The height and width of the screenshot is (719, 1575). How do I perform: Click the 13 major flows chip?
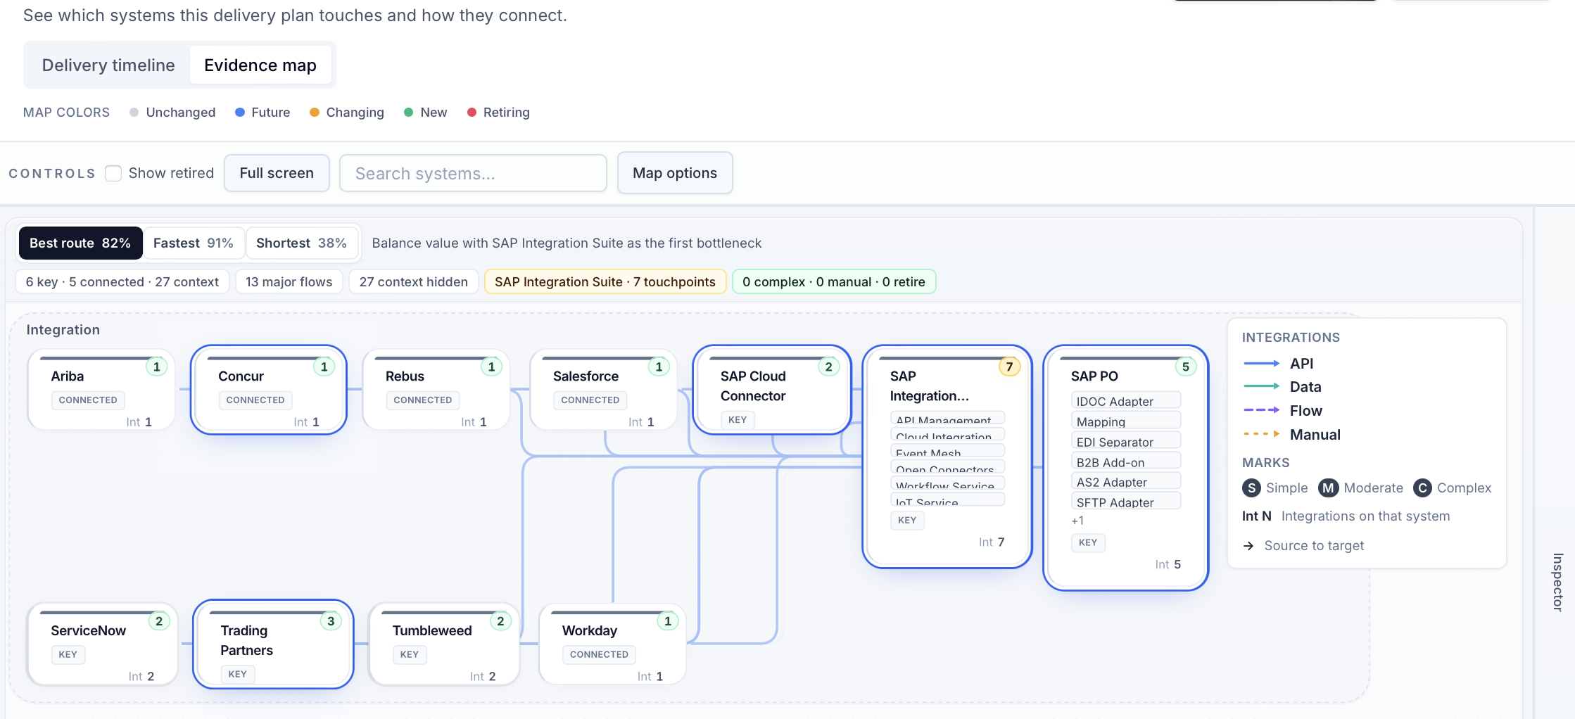289,281
